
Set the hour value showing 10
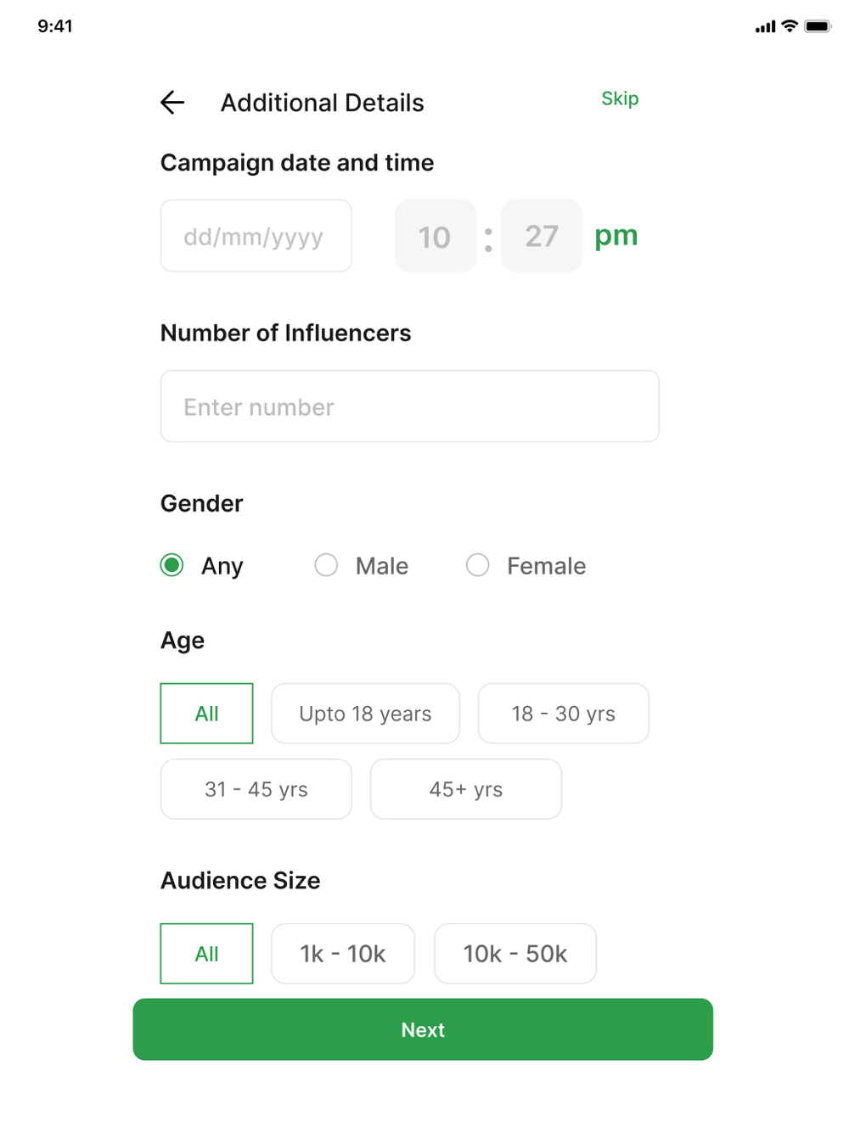tap(435, 236)
